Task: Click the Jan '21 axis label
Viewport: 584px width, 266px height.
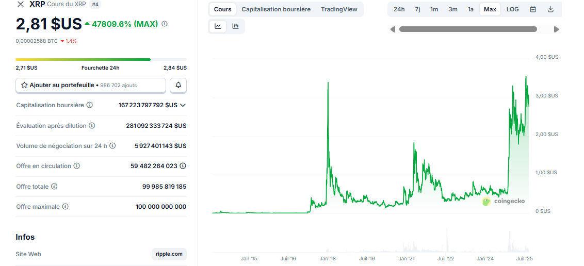Action: click(407, 258)
